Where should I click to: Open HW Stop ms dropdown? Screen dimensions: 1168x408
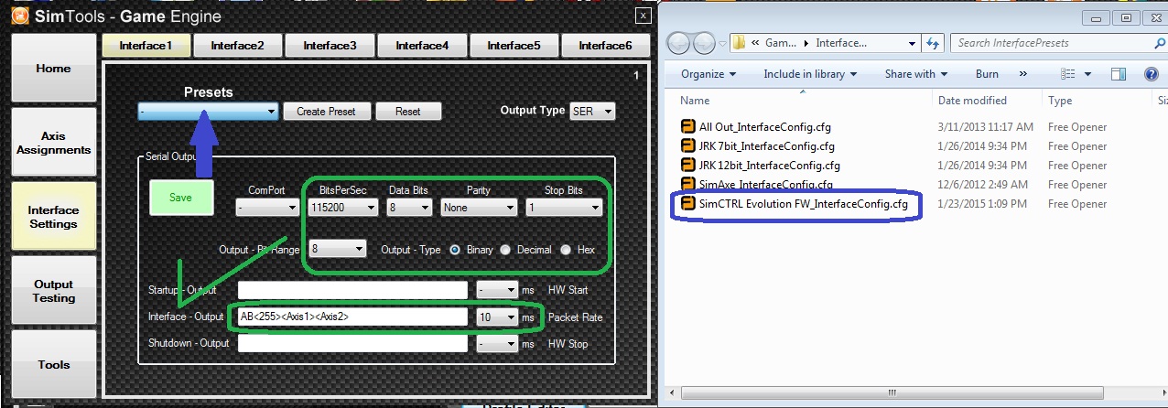(x=498, y=344)
